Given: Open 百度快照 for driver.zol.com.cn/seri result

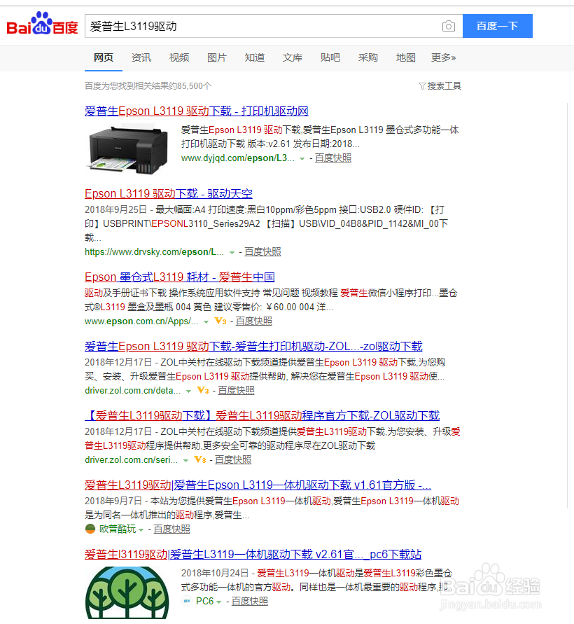Looking at the screenshot, I should click(233, 460).
